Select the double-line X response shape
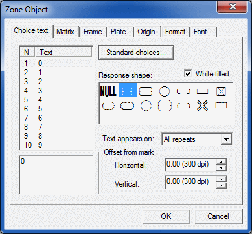 click(x=202, y=106)
